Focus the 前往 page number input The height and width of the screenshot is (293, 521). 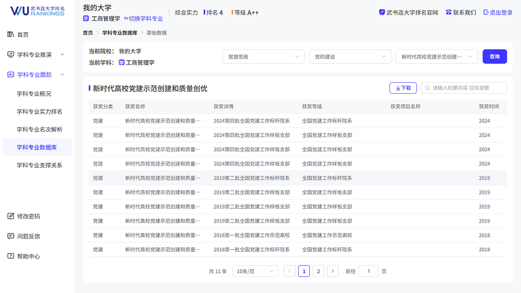point(368,271)
